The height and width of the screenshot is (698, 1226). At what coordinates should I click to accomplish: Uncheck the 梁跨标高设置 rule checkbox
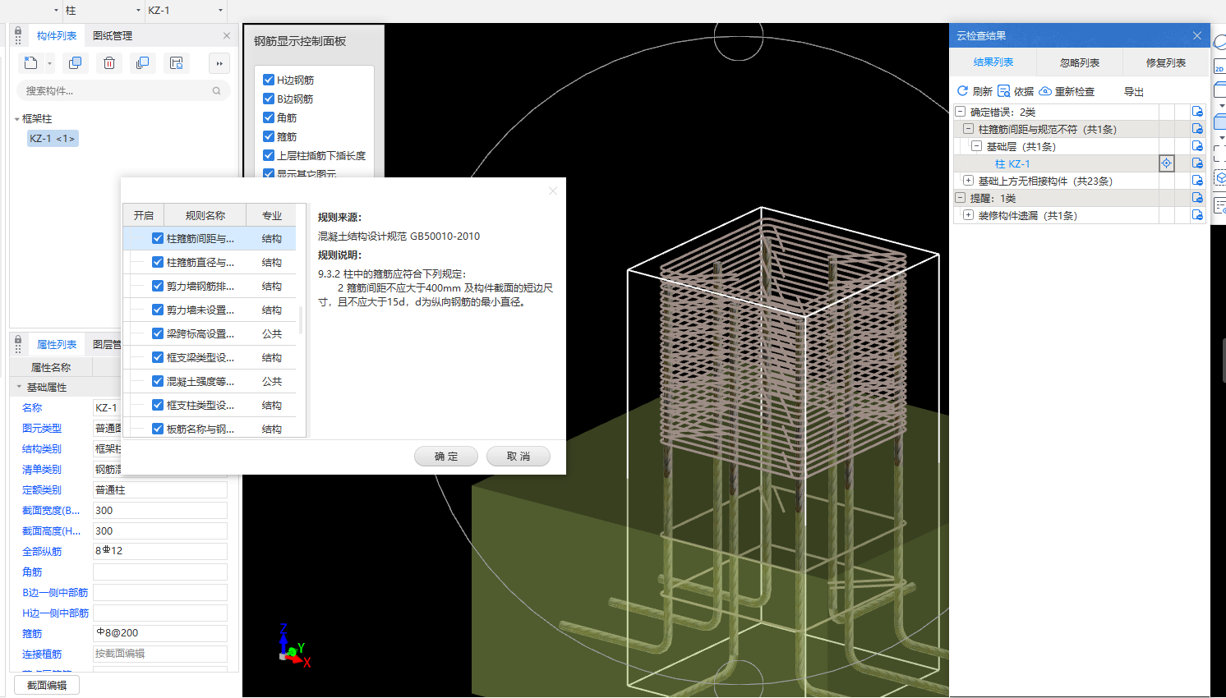pos(158,333)
